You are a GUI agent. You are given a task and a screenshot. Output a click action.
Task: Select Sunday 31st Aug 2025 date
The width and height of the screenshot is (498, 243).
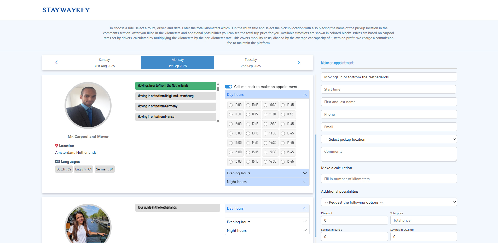coord(104,63)
